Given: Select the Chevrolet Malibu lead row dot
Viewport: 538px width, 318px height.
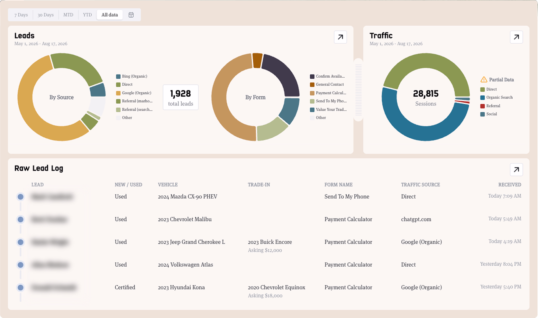Looking at the screenshot, I should point(21,219).
